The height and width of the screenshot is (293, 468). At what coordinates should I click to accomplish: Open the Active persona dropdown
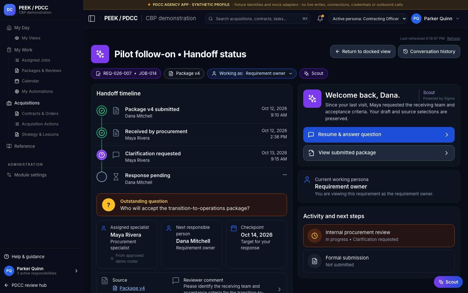point(368,19)
